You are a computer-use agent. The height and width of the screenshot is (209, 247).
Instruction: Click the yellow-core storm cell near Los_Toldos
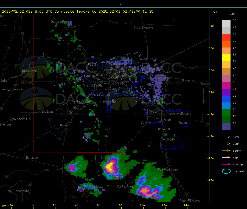110,167
